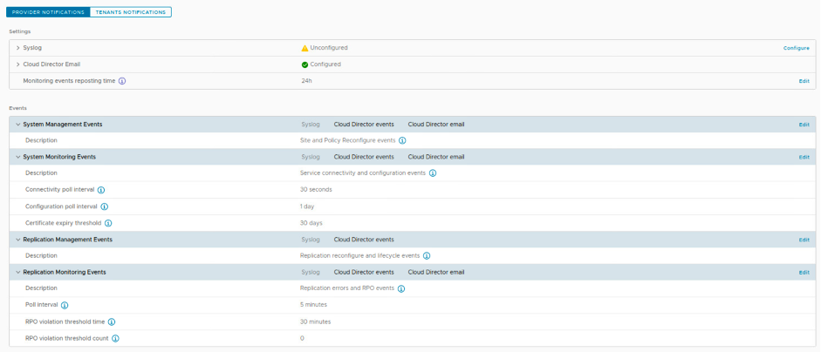Click info icon after Service connectivity and configuration events
Viewport: 821px width, 352px height.
click(433, 173)
